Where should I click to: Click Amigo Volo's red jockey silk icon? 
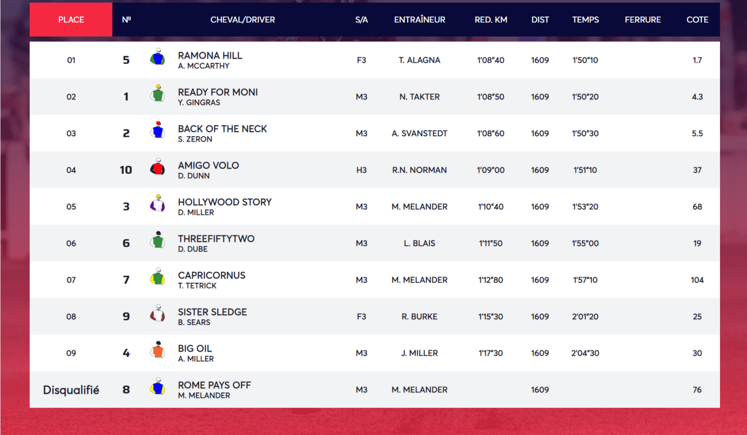157,166
